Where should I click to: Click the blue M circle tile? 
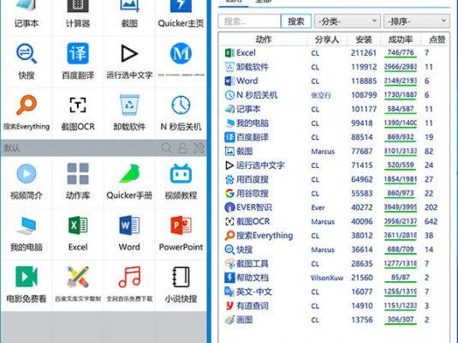pos(181,62)
